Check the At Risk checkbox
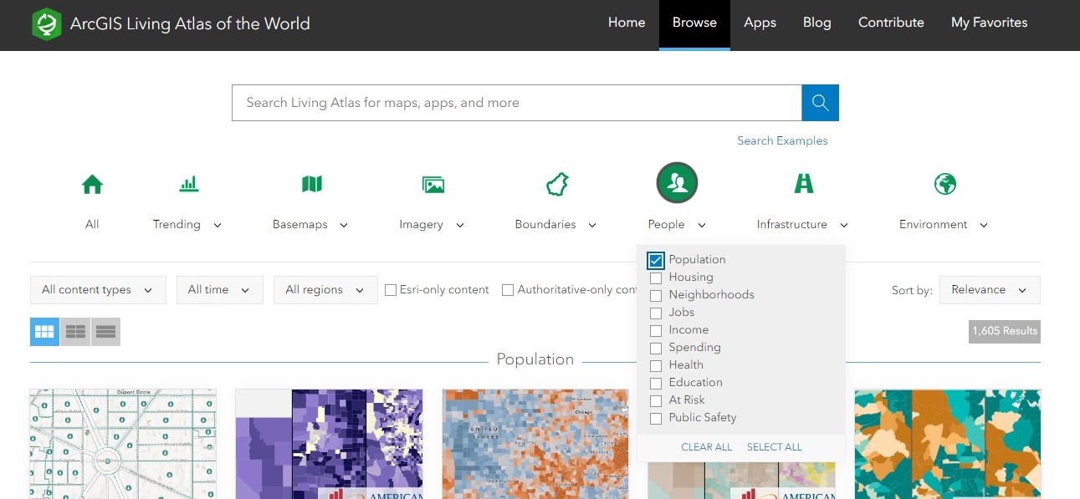Viewport: 1080px width, 499px height. click(x=656, y=400)
